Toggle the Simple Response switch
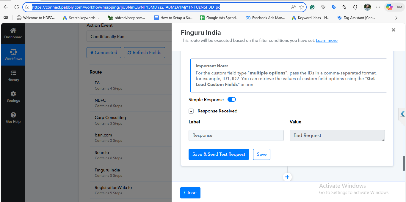 click(232, 100)
